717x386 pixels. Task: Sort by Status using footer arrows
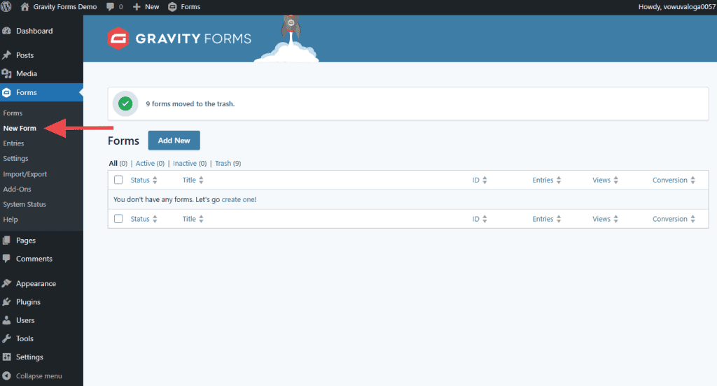(x=155, y=219)
